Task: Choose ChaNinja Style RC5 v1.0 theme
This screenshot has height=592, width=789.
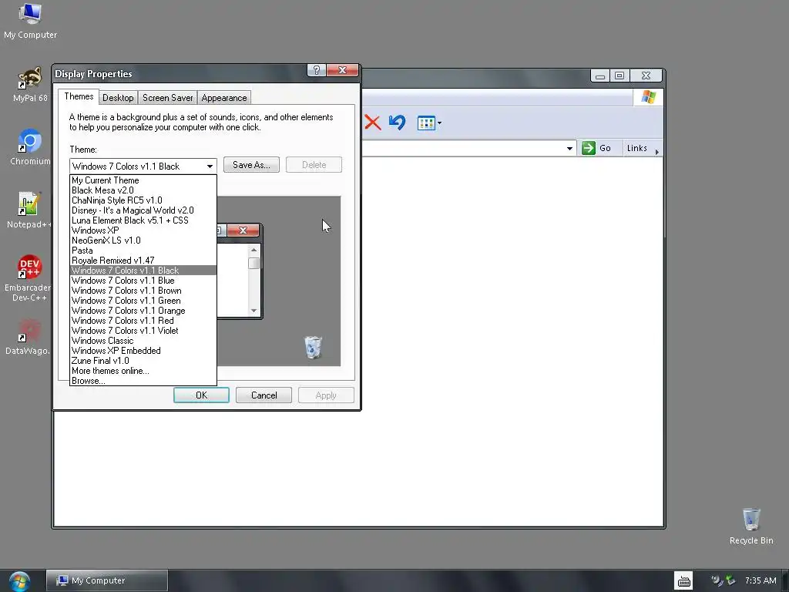Action: pos(143,200)
